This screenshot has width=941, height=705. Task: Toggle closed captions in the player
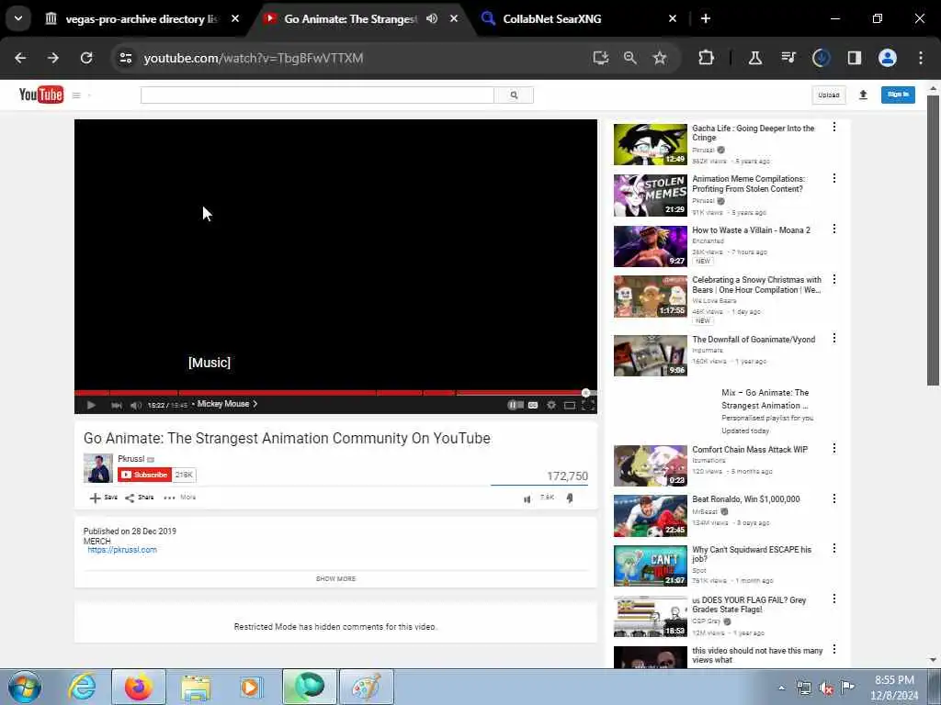click(533, 405)
